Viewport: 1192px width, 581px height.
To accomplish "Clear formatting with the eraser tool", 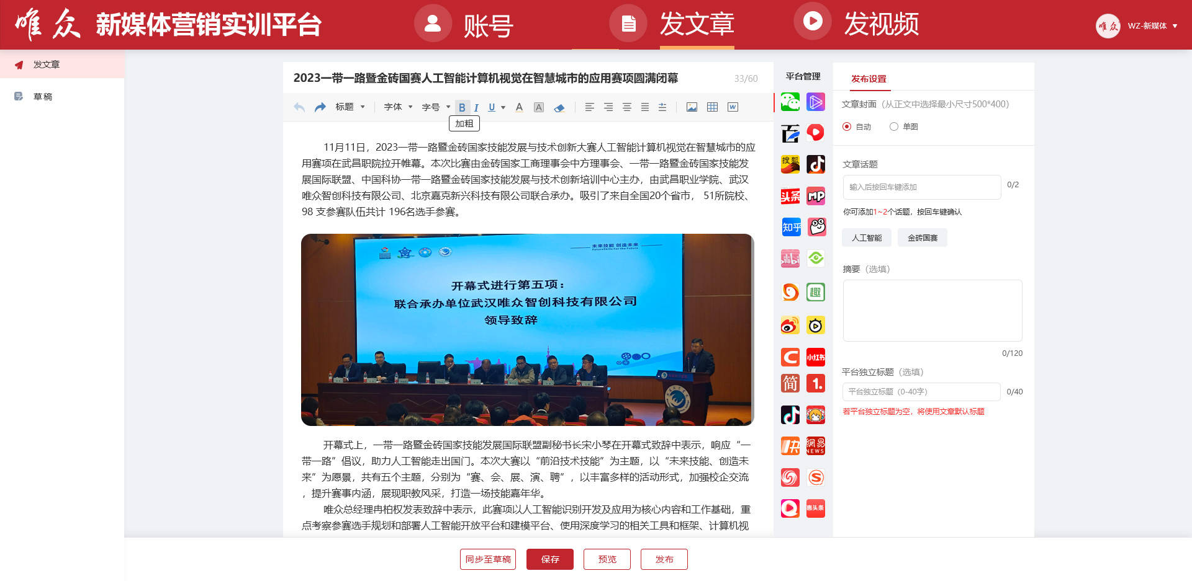I will [559, 107].
